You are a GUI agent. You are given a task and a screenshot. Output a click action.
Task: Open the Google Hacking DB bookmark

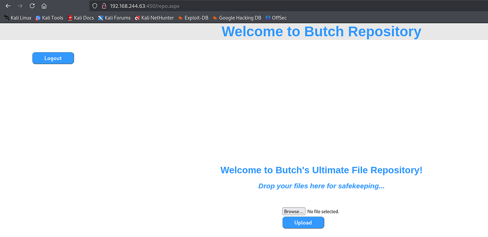coord(237,18)
